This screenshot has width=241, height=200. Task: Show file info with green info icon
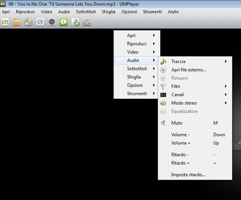tap(64, 22)
